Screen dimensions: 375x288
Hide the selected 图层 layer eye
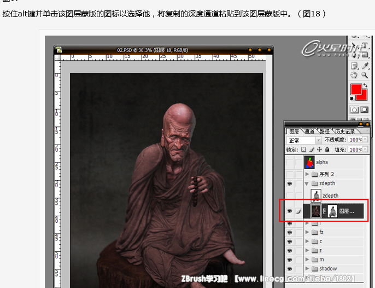pos(290,211)
